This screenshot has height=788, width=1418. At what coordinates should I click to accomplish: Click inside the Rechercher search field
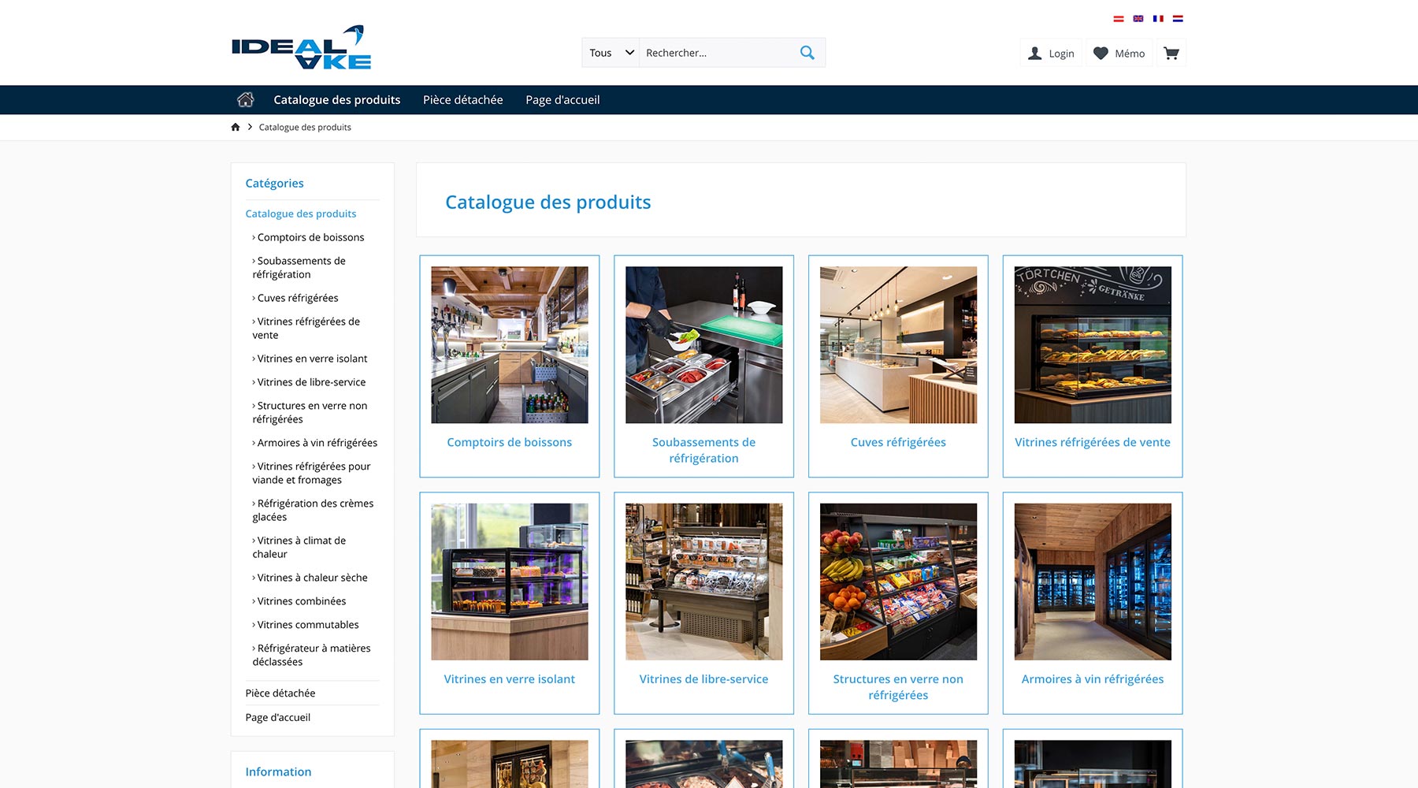click(x=709, y=52)
